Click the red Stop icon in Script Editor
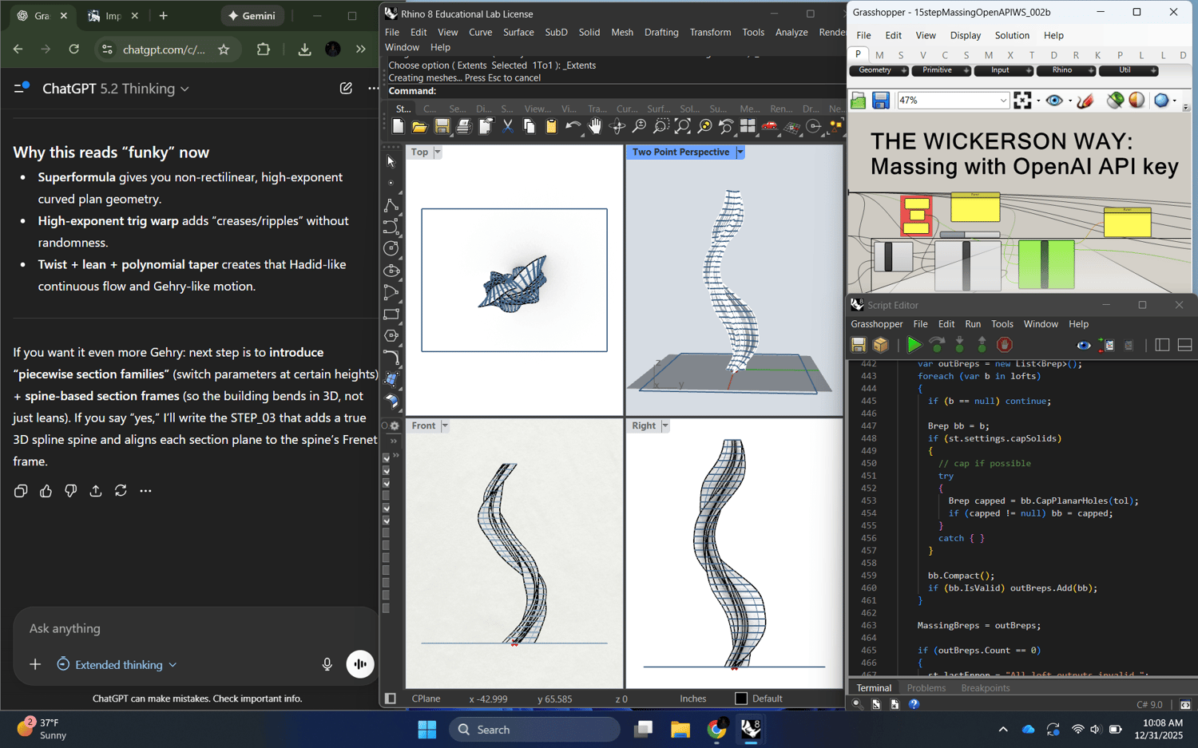 click(x=1005, y=345)
